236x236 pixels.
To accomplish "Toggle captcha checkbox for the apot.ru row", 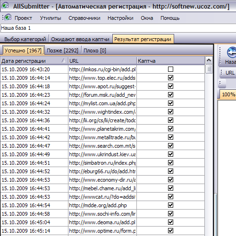I will pyautogui.click(x=170, y=86).
